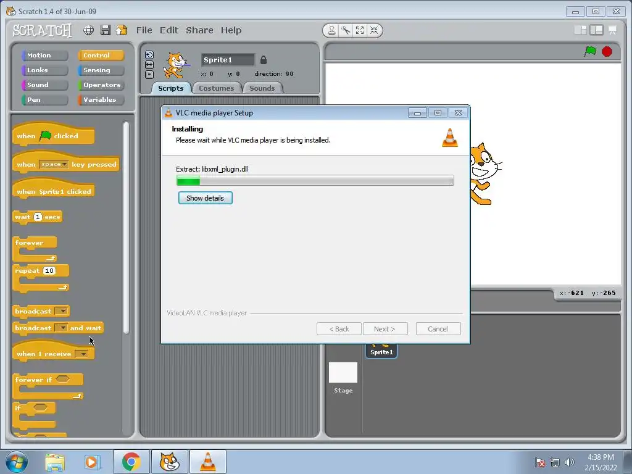632x474 pixels.
Task: Click the Sprite1 name input field
Action: [228, 60]
